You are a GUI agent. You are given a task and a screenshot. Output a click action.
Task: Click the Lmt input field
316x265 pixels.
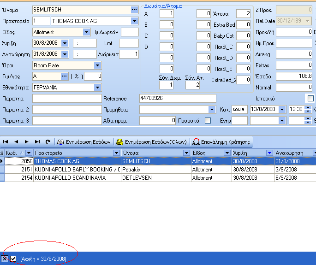[x=129, y=43]
